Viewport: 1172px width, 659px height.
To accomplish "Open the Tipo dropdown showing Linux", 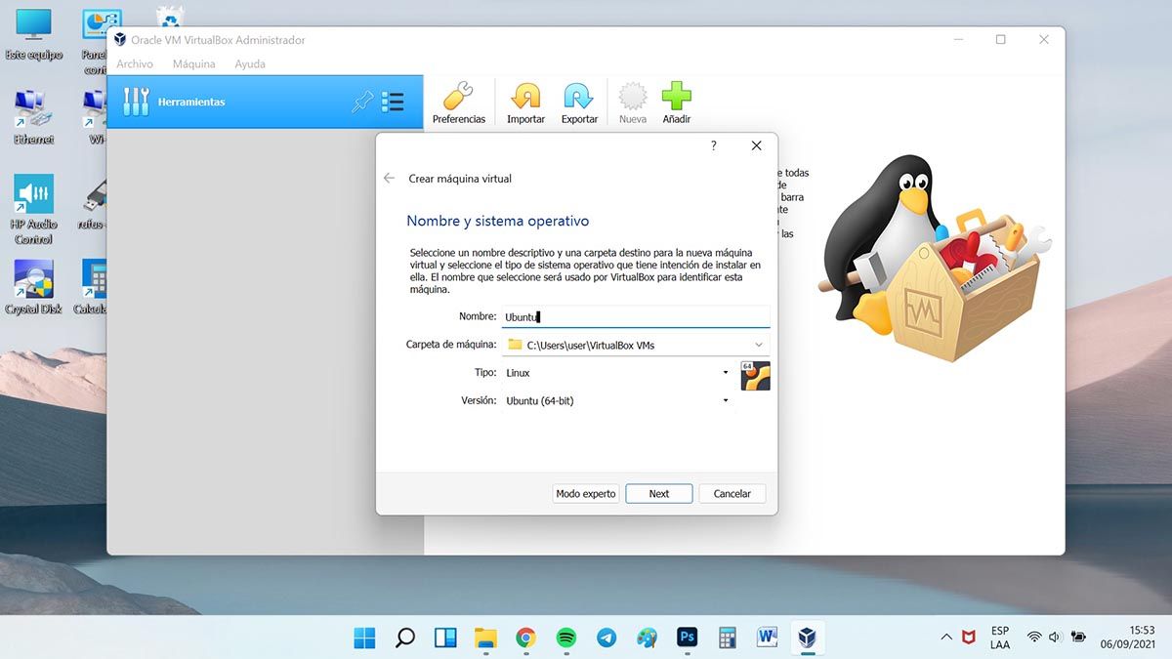I will 725,373.
